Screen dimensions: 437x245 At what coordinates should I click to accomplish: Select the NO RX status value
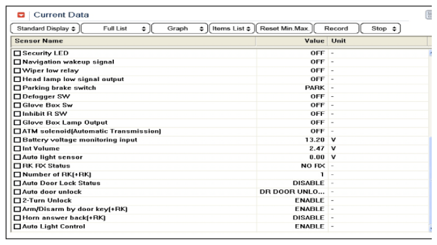coord(313,166)
